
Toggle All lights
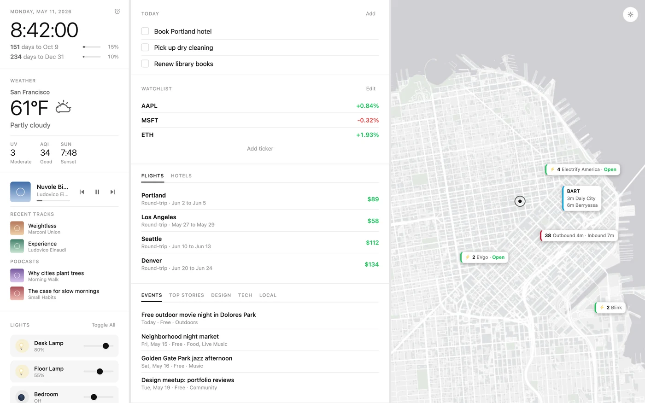click(104, 325)
